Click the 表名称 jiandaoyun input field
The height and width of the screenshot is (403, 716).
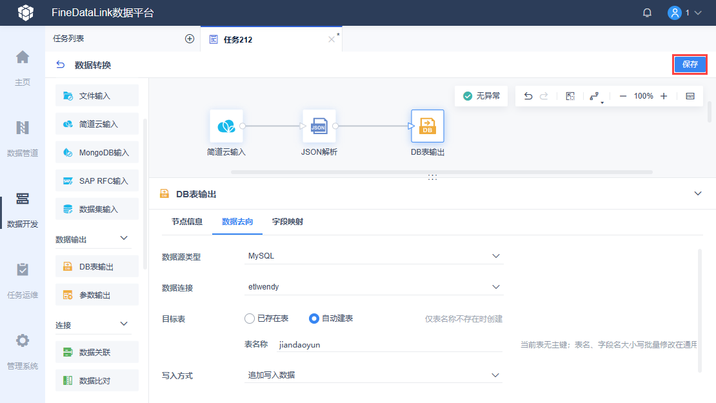click(x=390, y=344)
